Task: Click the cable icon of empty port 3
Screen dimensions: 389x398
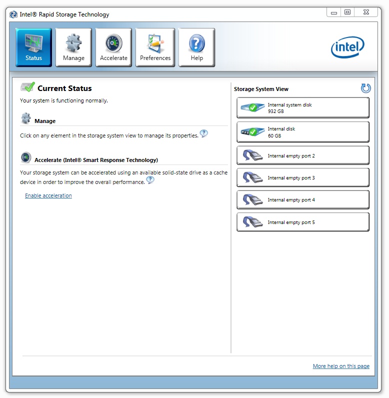Action: [252, 177]
